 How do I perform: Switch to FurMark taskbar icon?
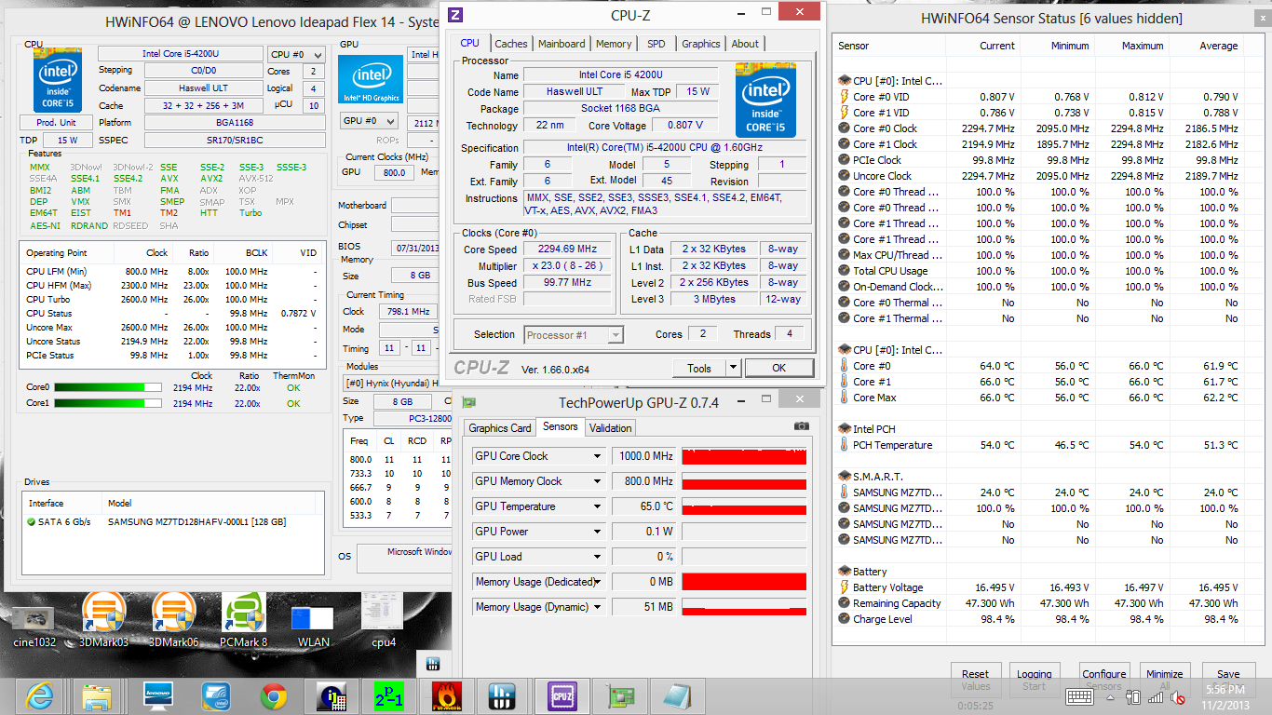tap(446, 695)
